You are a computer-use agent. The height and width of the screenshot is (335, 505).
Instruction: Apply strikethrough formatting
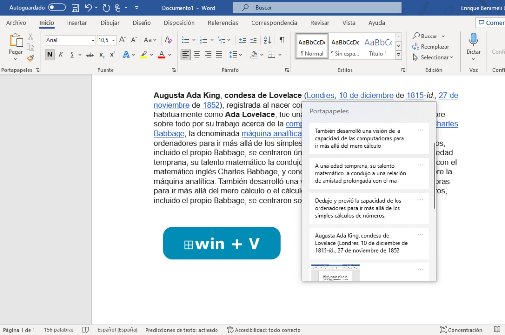[90, 55]
